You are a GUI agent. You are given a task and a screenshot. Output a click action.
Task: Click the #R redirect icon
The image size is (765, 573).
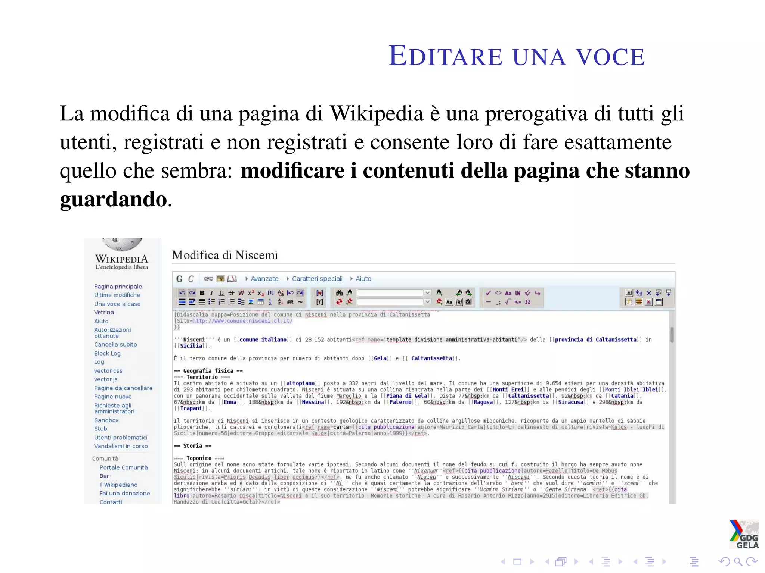290,302
